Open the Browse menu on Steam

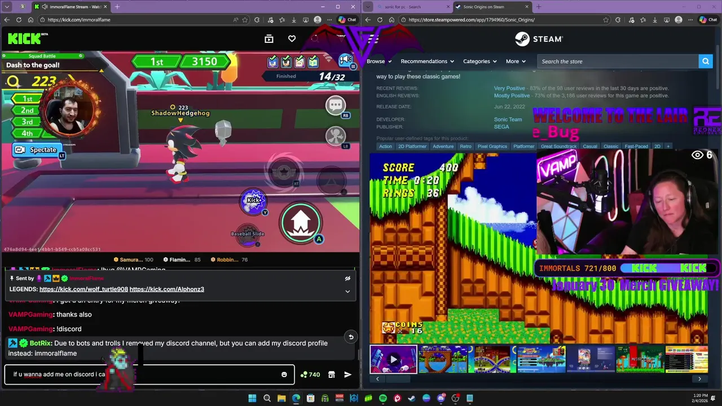[x=379, y=61]
